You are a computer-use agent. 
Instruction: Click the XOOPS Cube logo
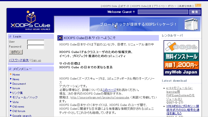30,20
